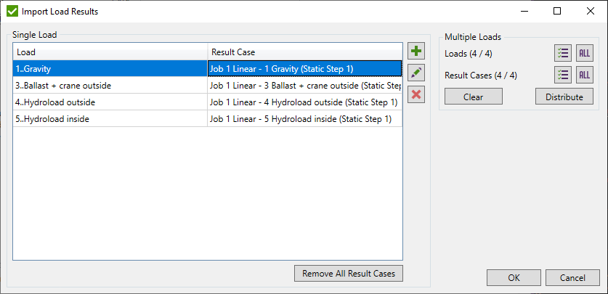The height and width of the screenshot is (294, 608).
Task: Sort by the Result Case column header
Action: point(304,52)
